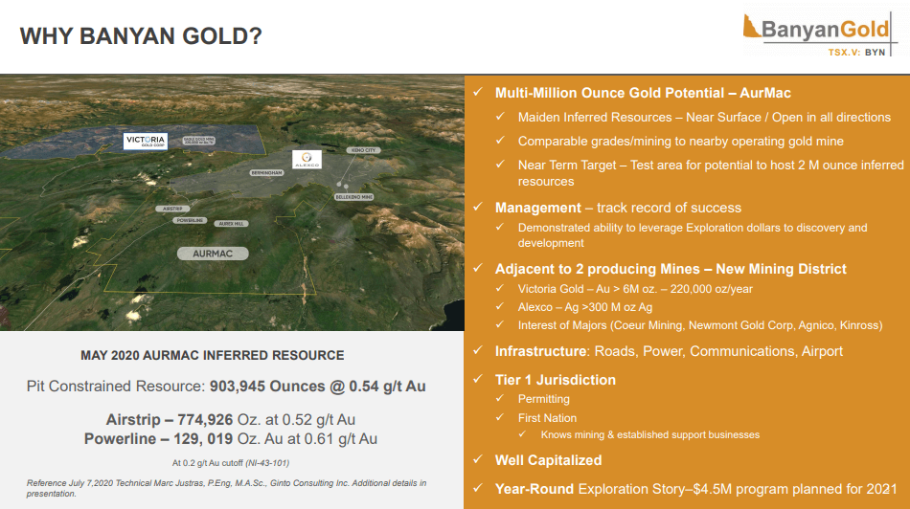The height and width of the screenshot is (509, 910).
Task: Click the Bermingham map label
Action: [x=266, y=173]
